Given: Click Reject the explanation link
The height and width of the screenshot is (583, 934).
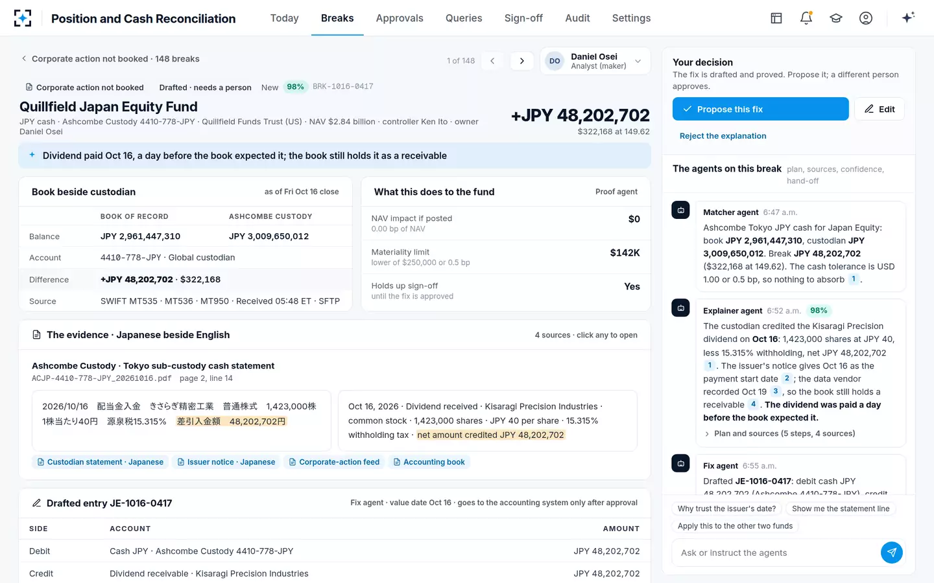Looking at the screenshot, I should click(723, 136).
